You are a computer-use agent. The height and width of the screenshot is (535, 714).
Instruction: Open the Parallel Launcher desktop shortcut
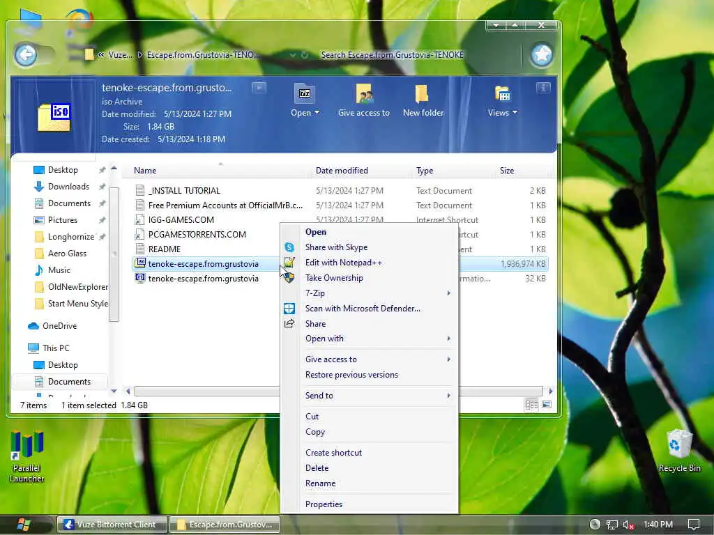point(27,456)
